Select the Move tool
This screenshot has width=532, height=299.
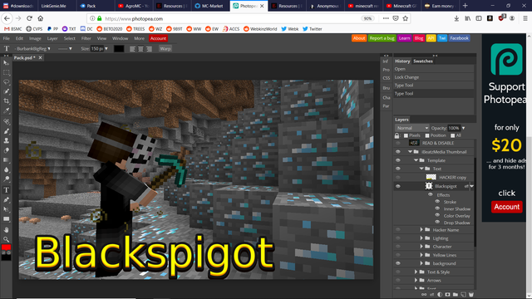pos(6,63)
